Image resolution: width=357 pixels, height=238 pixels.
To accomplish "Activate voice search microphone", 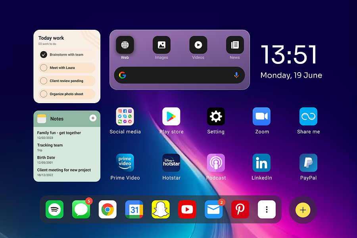I will [x=236, y=75].
